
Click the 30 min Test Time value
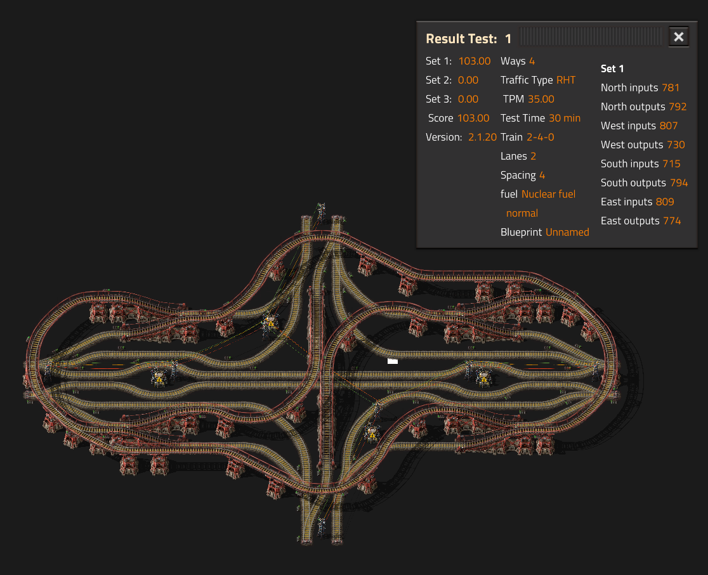coord(565,118)
